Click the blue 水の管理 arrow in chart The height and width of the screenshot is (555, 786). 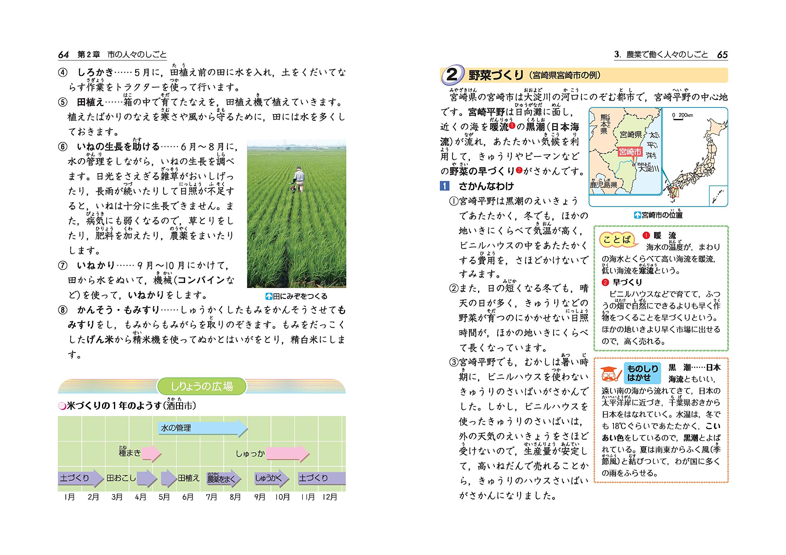pyautogui.click(x=203, y=428)
